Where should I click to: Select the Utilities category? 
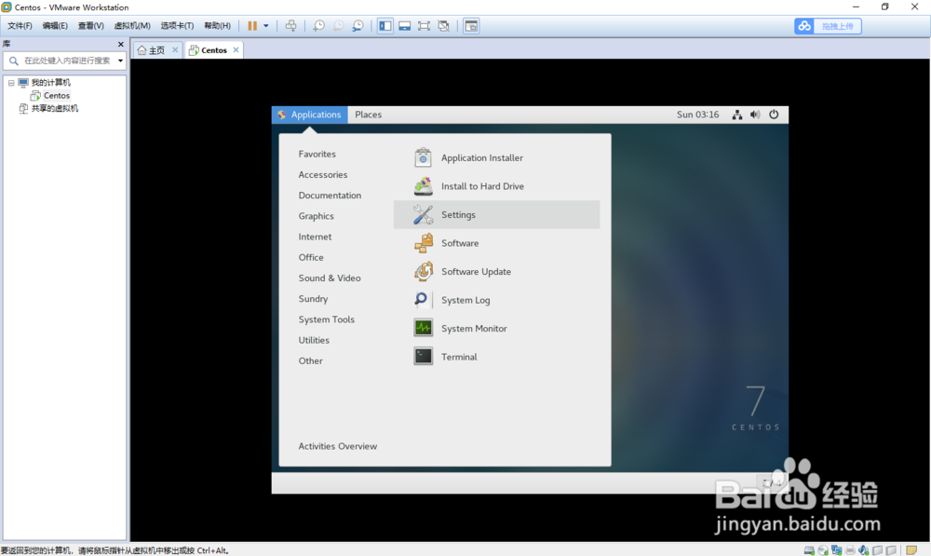(314, 340)
